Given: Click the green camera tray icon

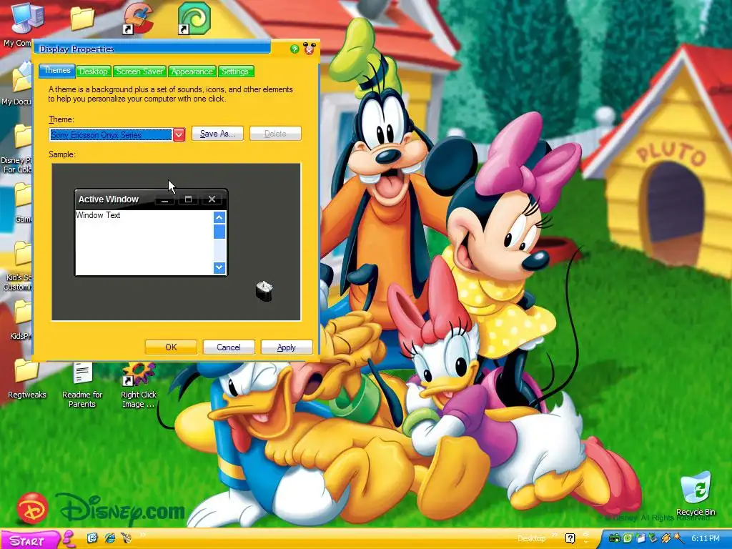Looking at the screenshot, I should point(614,538).
